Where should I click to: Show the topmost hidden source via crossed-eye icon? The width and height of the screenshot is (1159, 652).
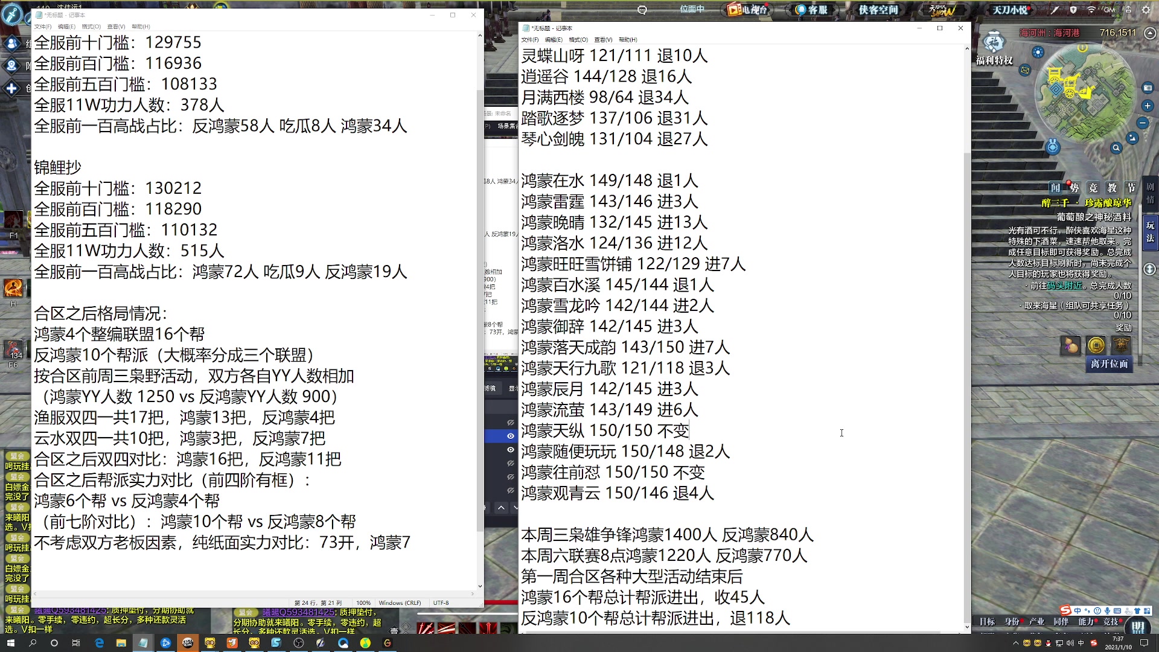pyautogui.click(x=511, y=421)
